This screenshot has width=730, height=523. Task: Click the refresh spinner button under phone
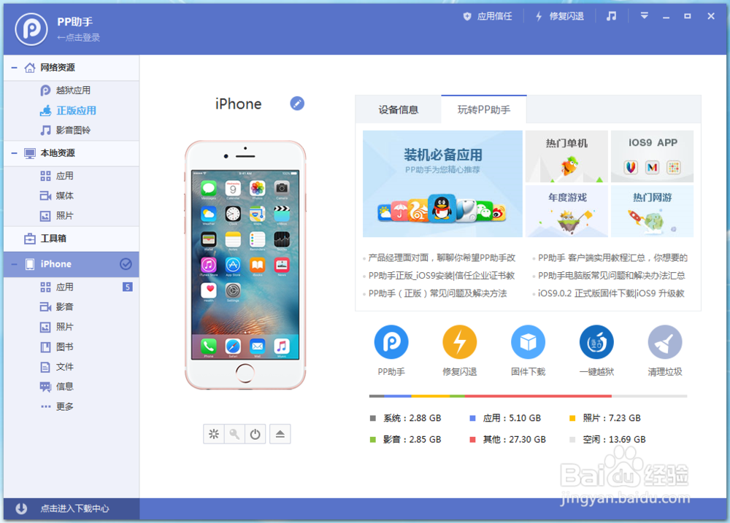214,434
